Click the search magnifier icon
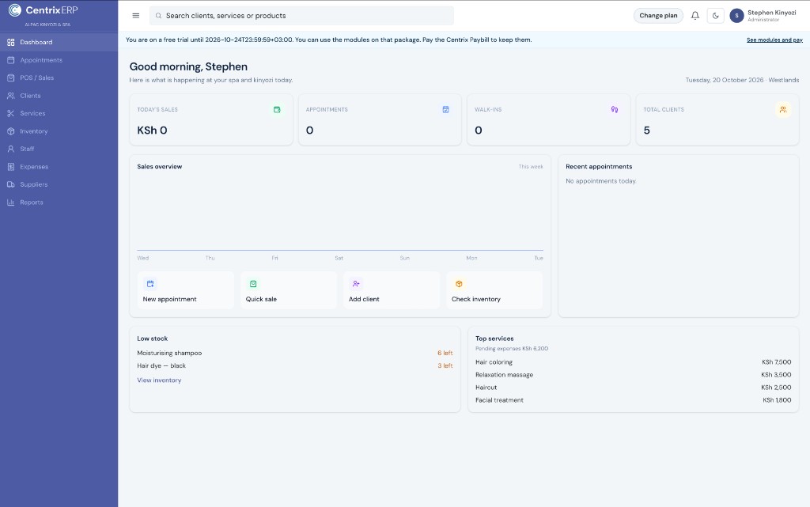 pyautogui.click(x=158, y=16)
